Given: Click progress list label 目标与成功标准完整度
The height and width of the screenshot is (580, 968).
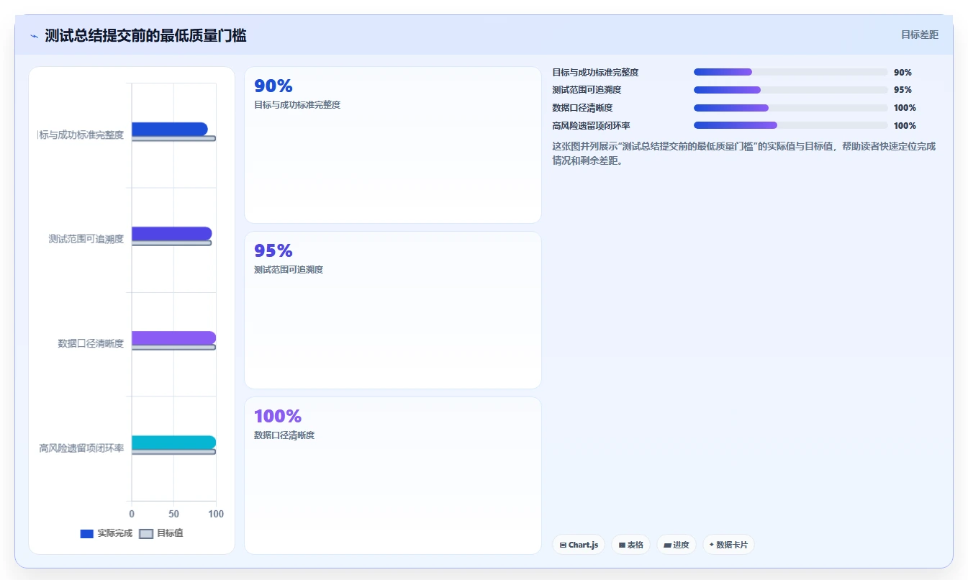Looking at the screenshot, I should tap(595, 72).
